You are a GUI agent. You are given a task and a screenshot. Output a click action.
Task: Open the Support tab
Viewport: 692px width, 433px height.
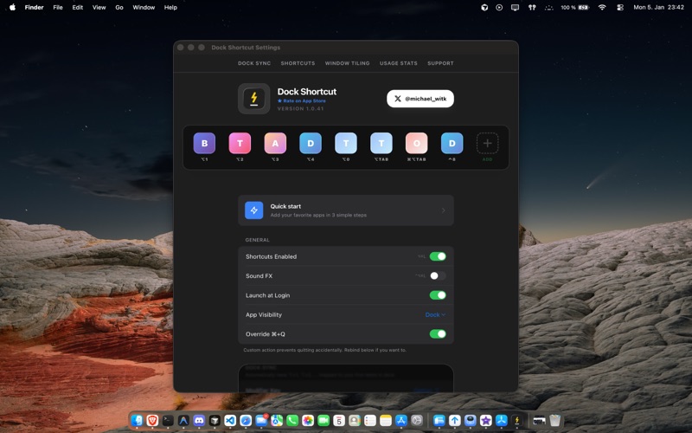coord(440,63)
